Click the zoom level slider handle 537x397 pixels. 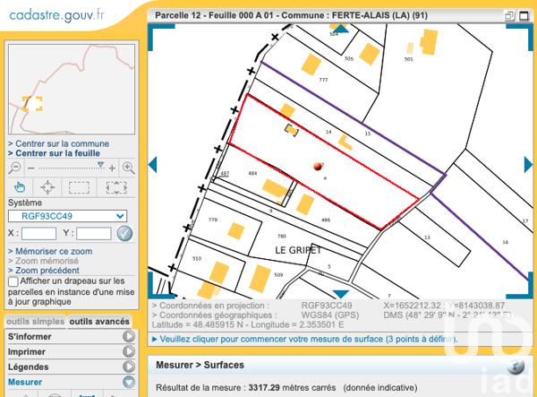coord(101,166)
